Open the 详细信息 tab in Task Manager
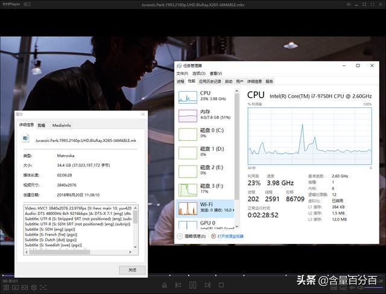Screen dimensions: 386x294 point(255,81)
